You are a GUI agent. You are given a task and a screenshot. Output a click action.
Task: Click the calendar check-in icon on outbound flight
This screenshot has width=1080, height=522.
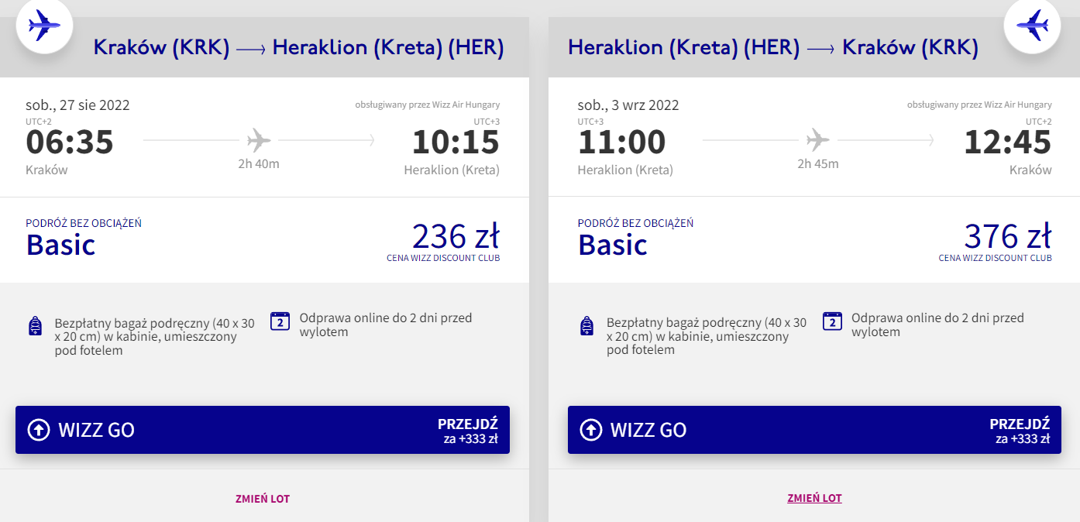(280, 321)
